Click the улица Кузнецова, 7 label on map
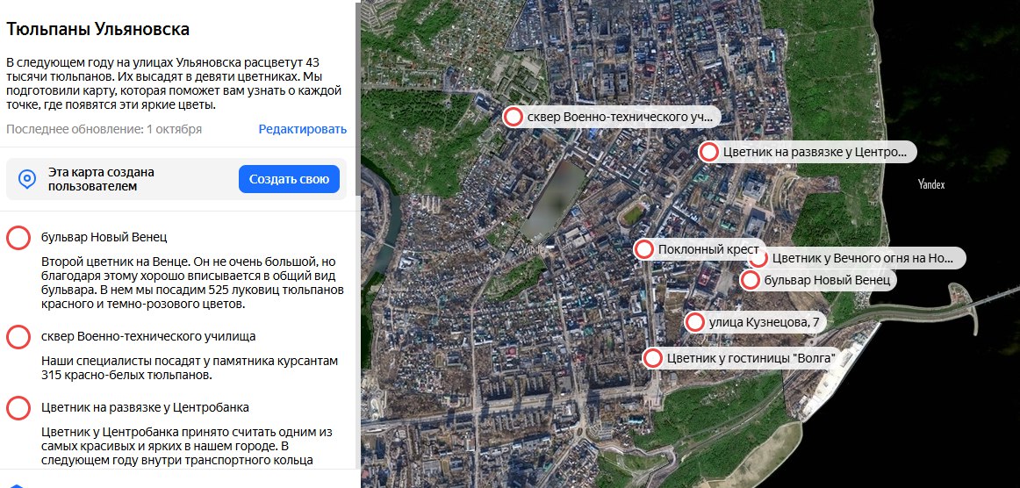Viewport: 1020px width, 488px height. click(x=764, y=322)
